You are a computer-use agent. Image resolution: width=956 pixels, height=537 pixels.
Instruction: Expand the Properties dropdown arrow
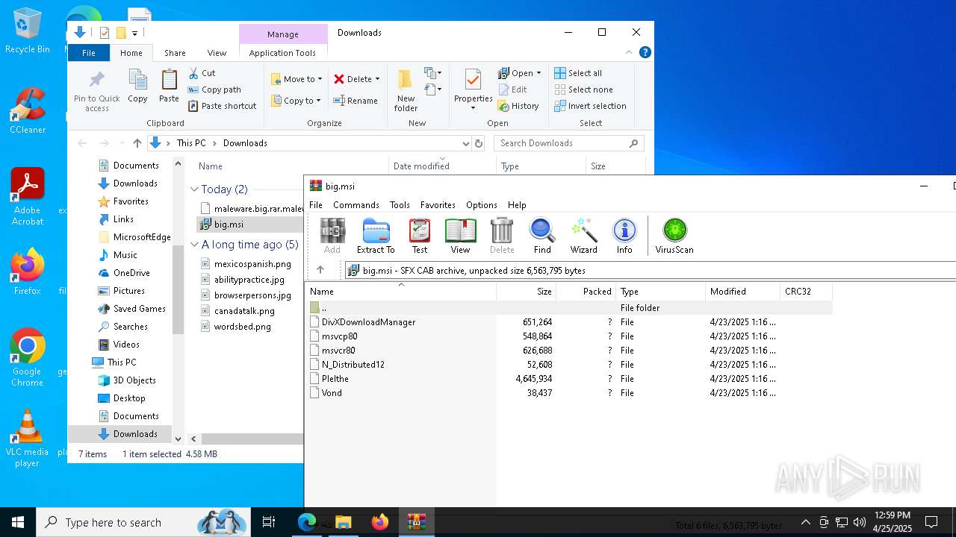[473, 108]
